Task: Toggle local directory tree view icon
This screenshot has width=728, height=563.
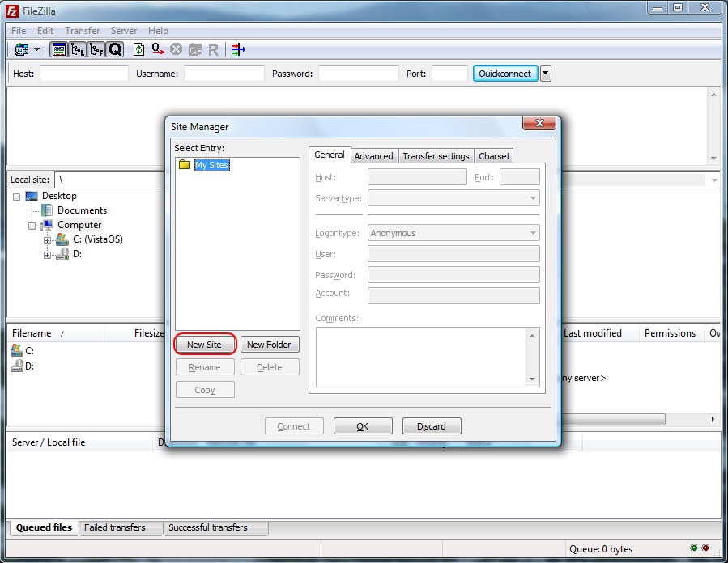Action: click(x=78, y=49)
